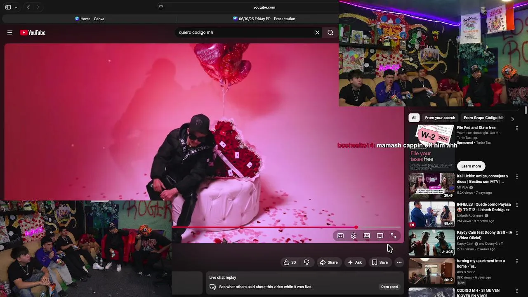
Task: Open 'Kali Uchis: amiga, consejera y diosa' title
Action: tap(483, 179)
